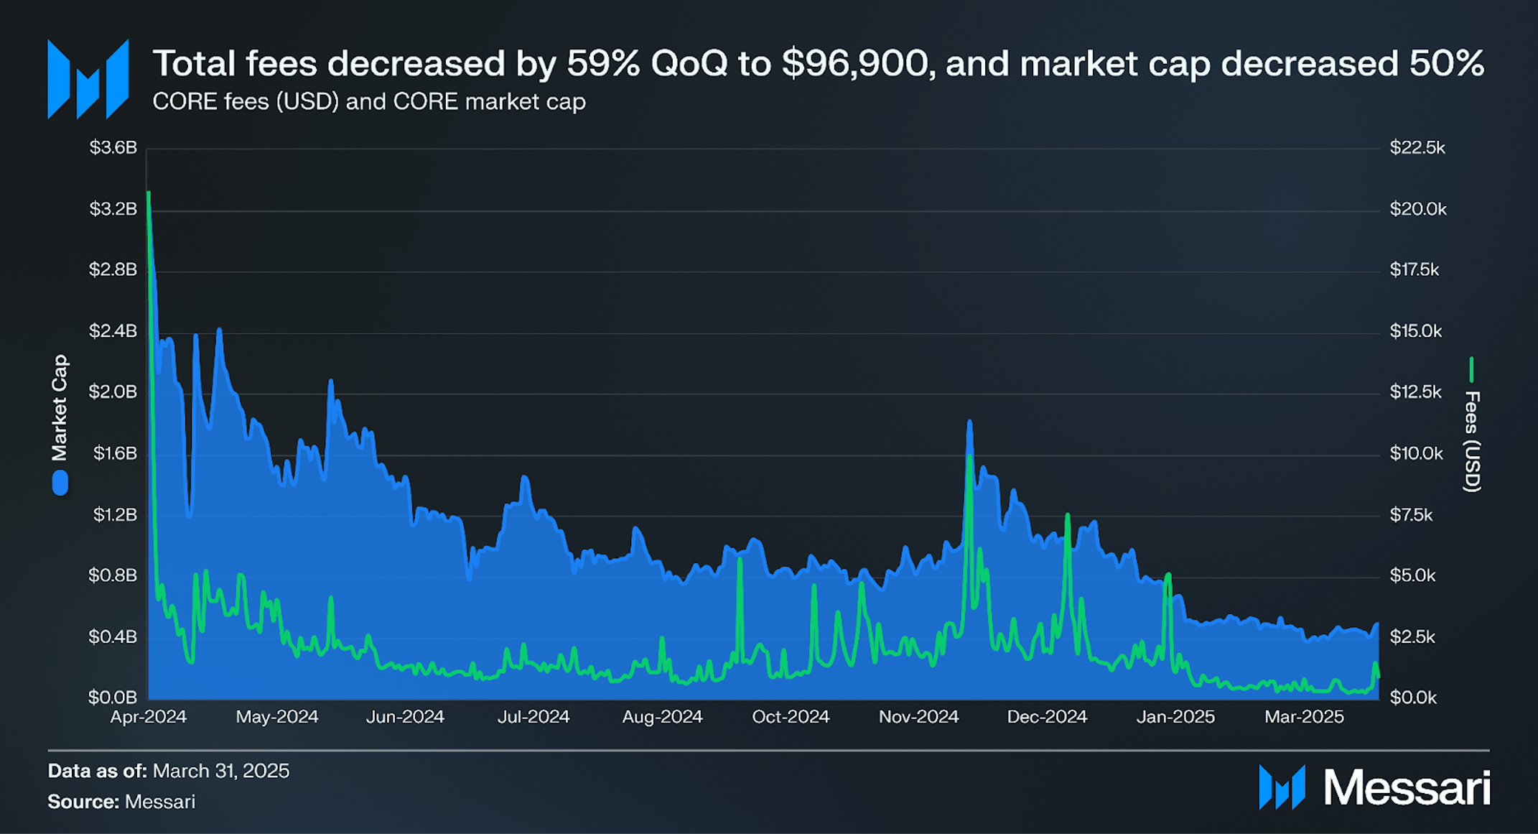Click the Messari wordmark at bottom right
Viewport: 1538px width, 834px height.
pos(1407,788)
